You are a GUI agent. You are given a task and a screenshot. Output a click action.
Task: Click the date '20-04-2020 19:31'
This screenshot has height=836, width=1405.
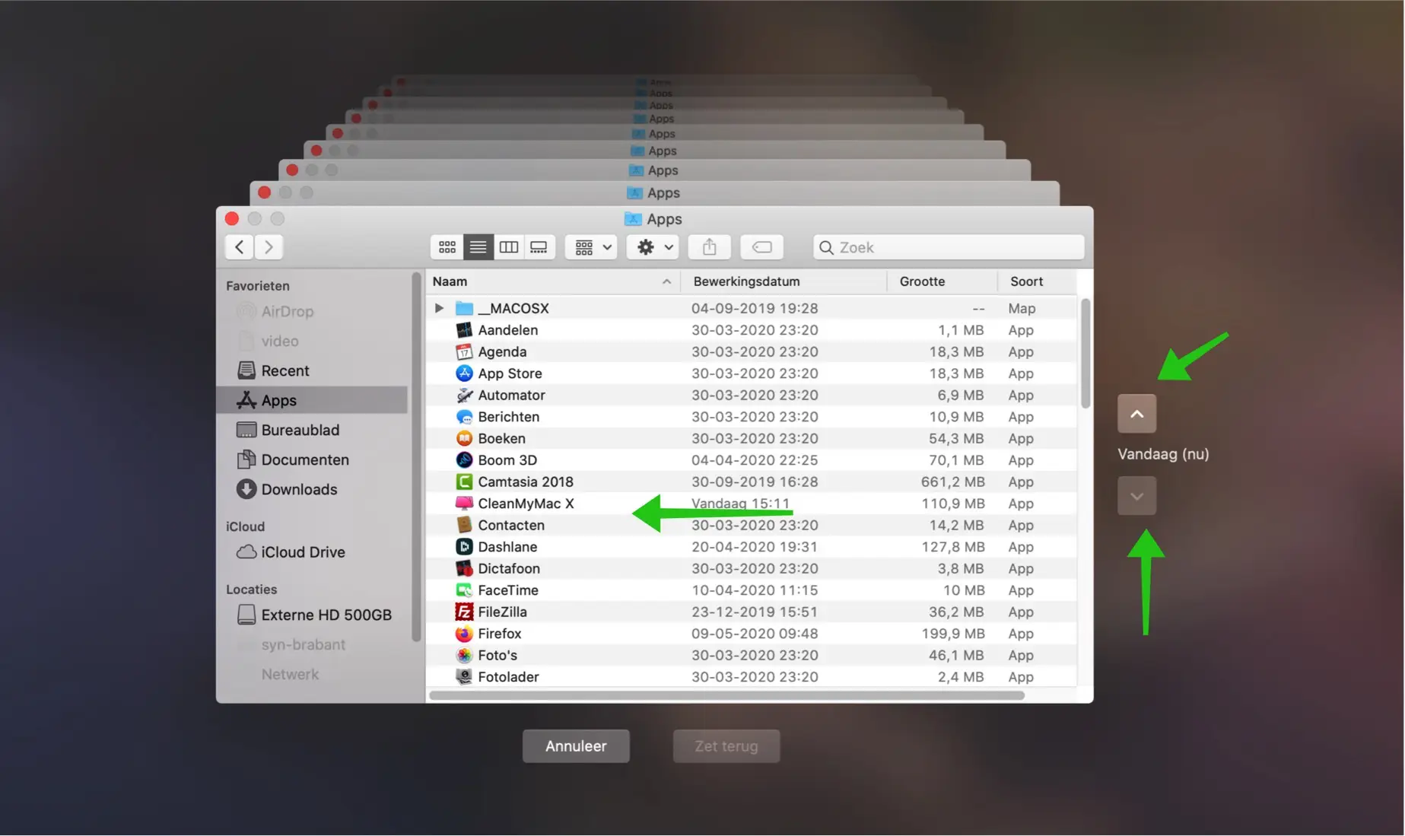755,547
